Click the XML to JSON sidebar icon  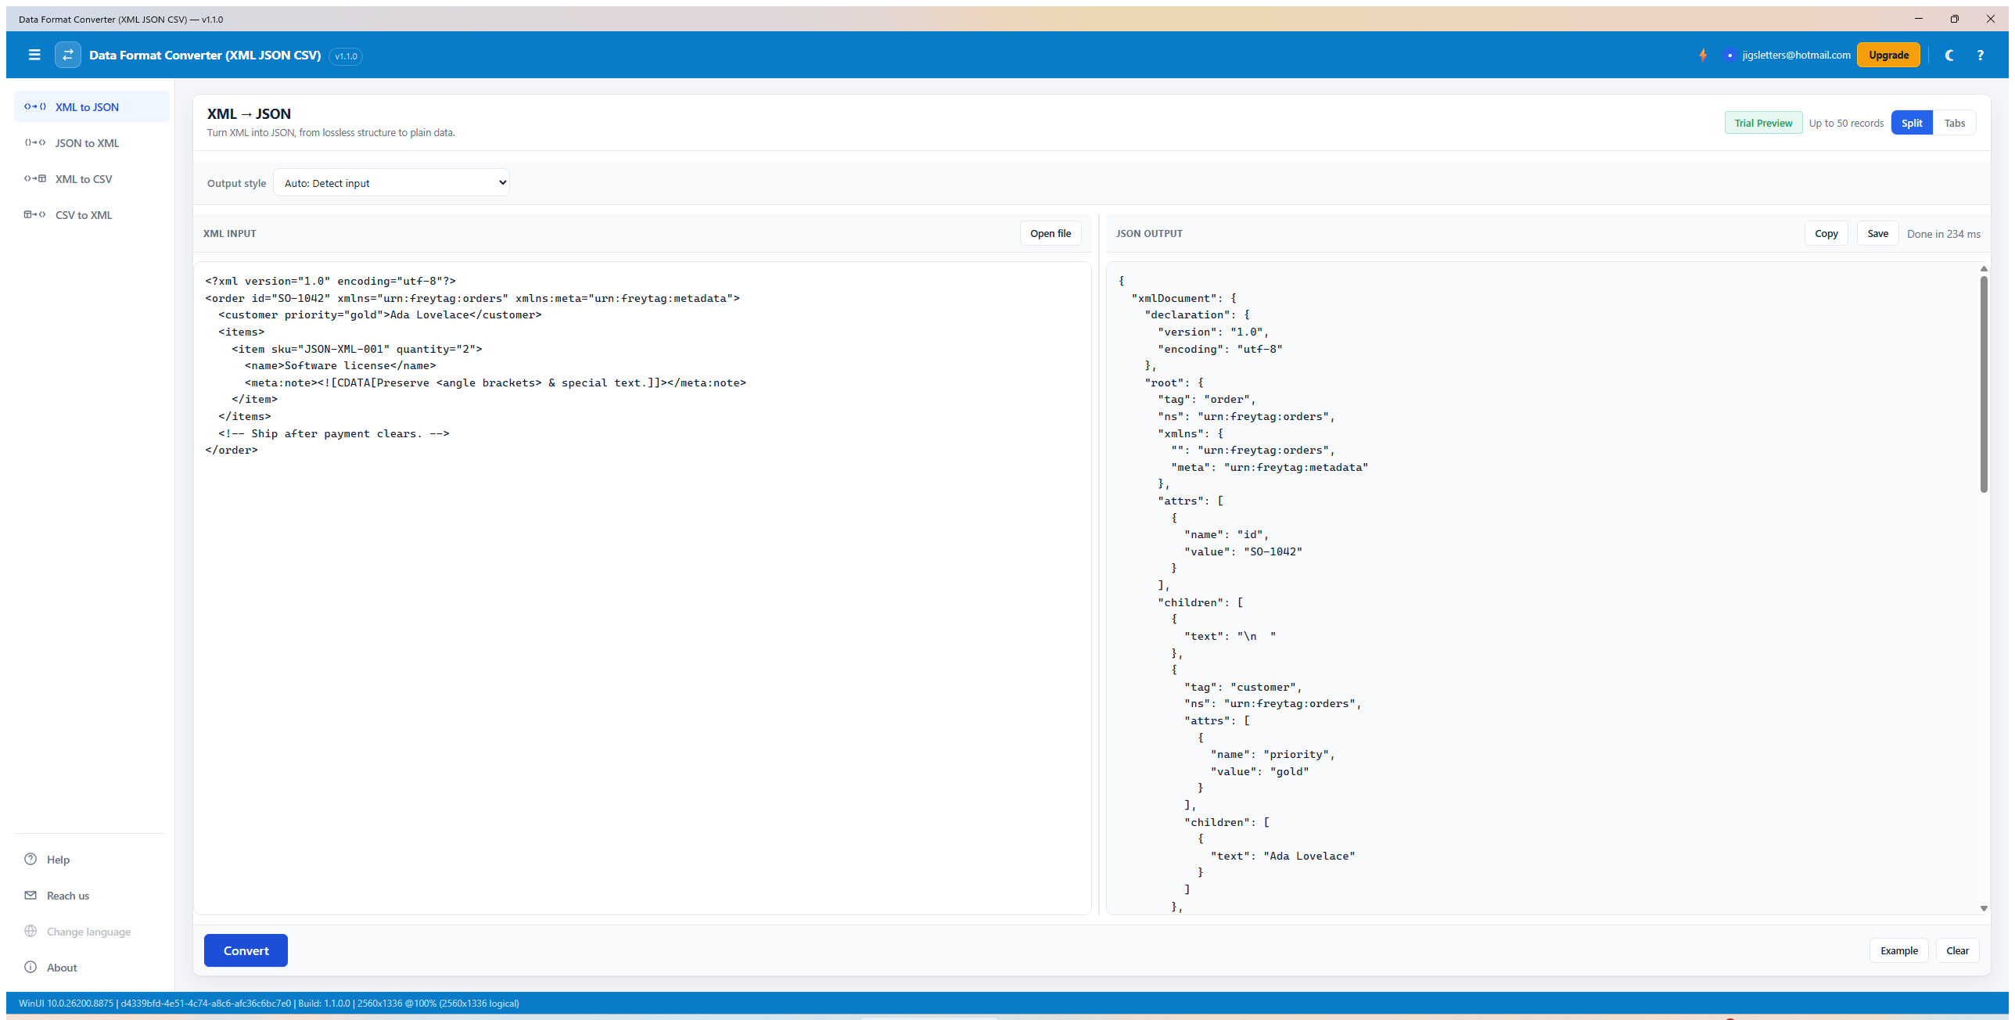tap(35, 106)
